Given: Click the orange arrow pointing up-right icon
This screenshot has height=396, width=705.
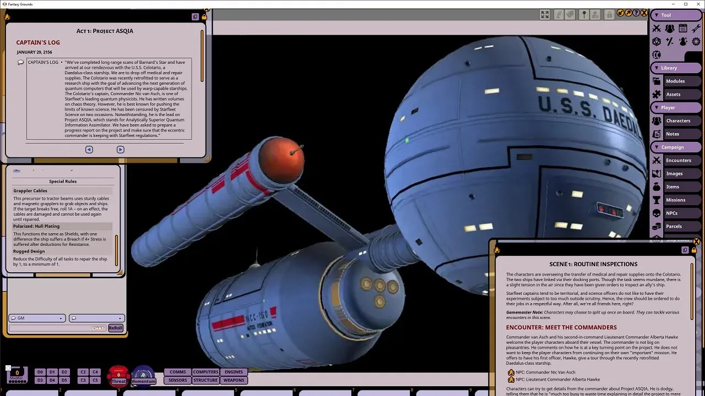Looking at the screenshot, I should 628,13.
